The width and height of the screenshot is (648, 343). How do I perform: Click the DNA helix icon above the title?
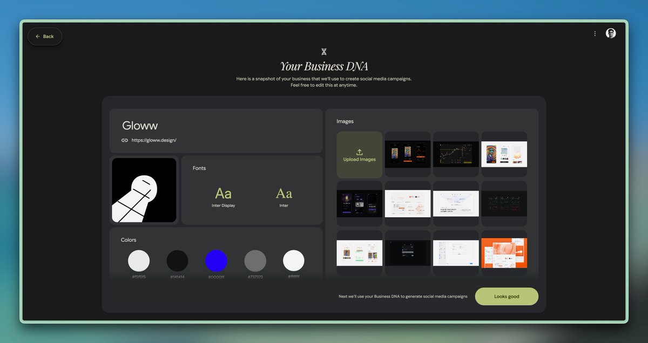[324, 52]
